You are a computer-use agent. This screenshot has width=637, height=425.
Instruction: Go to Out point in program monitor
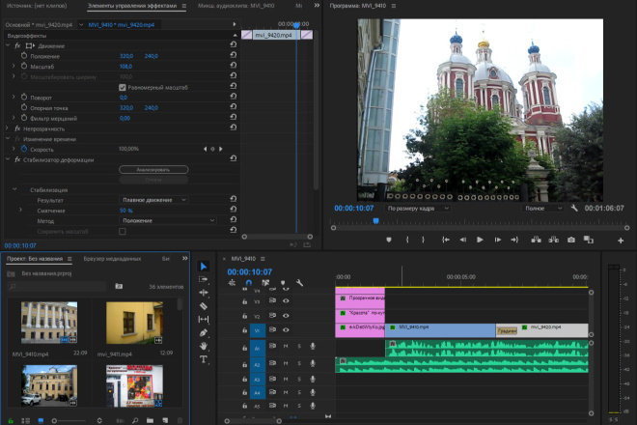[514, 240]
